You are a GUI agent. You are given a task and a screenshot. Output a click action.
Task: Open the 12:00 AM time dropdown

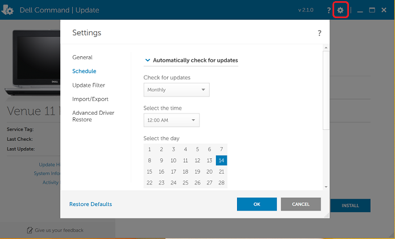click(x=171, y=120)
